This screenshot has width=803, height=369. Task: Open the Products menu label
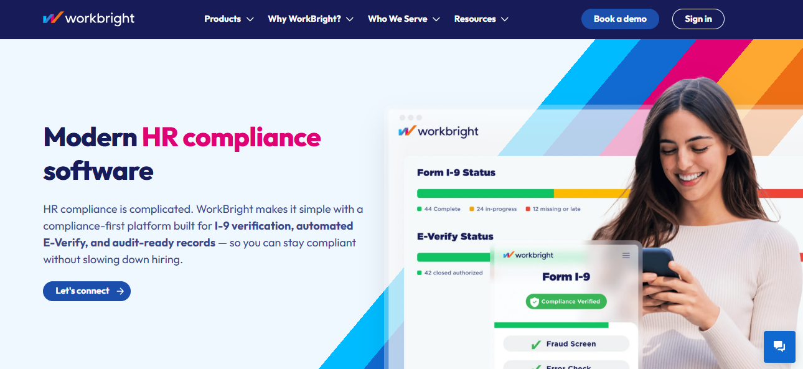coord(222,19)
